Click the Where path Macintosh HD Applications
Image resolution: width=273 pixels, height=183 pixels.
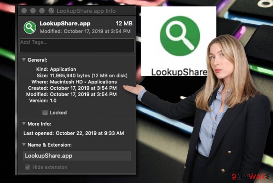coord(83,82)
